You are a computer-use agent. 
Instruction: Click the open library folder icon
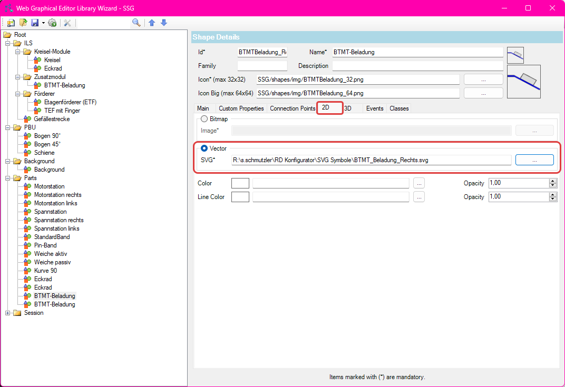click(23, 23)
